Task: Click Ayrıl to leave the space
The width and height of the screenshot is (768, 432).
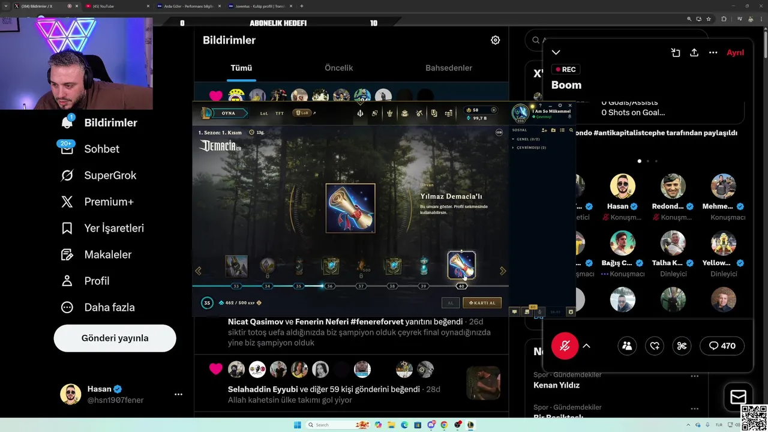Action: pos(735,53)
